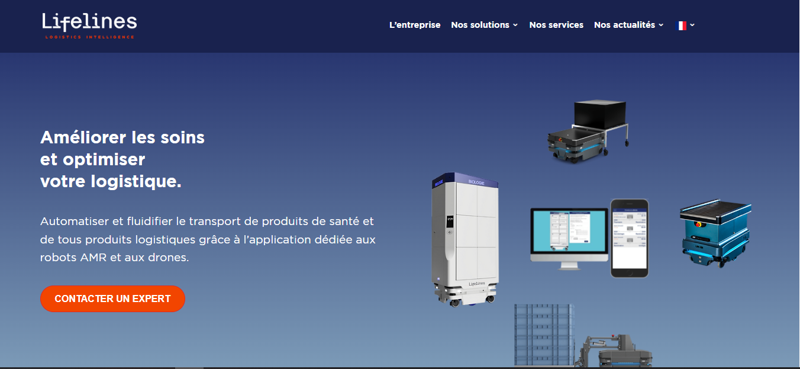Expand the chevron next to Nos solutions
The image size is (800, 369).
click(515, 25)
